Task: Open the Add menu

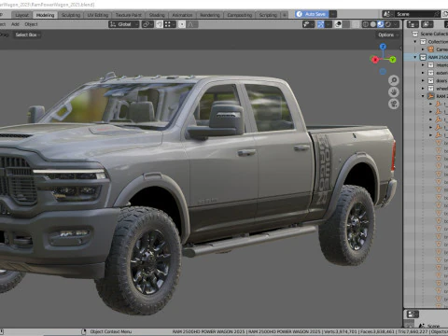Action: [15, 24]
